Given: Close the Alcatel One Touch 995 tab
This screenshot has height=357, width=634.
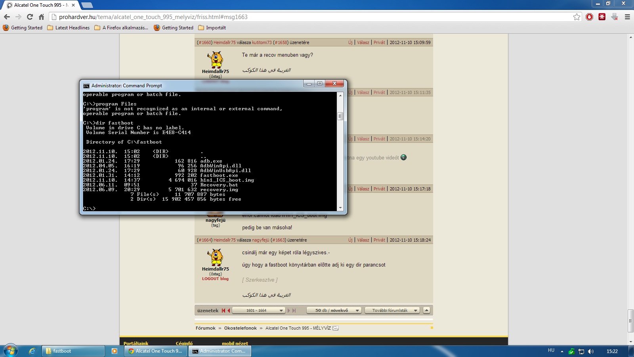Looking at the screenshot, I should [73, 5].
